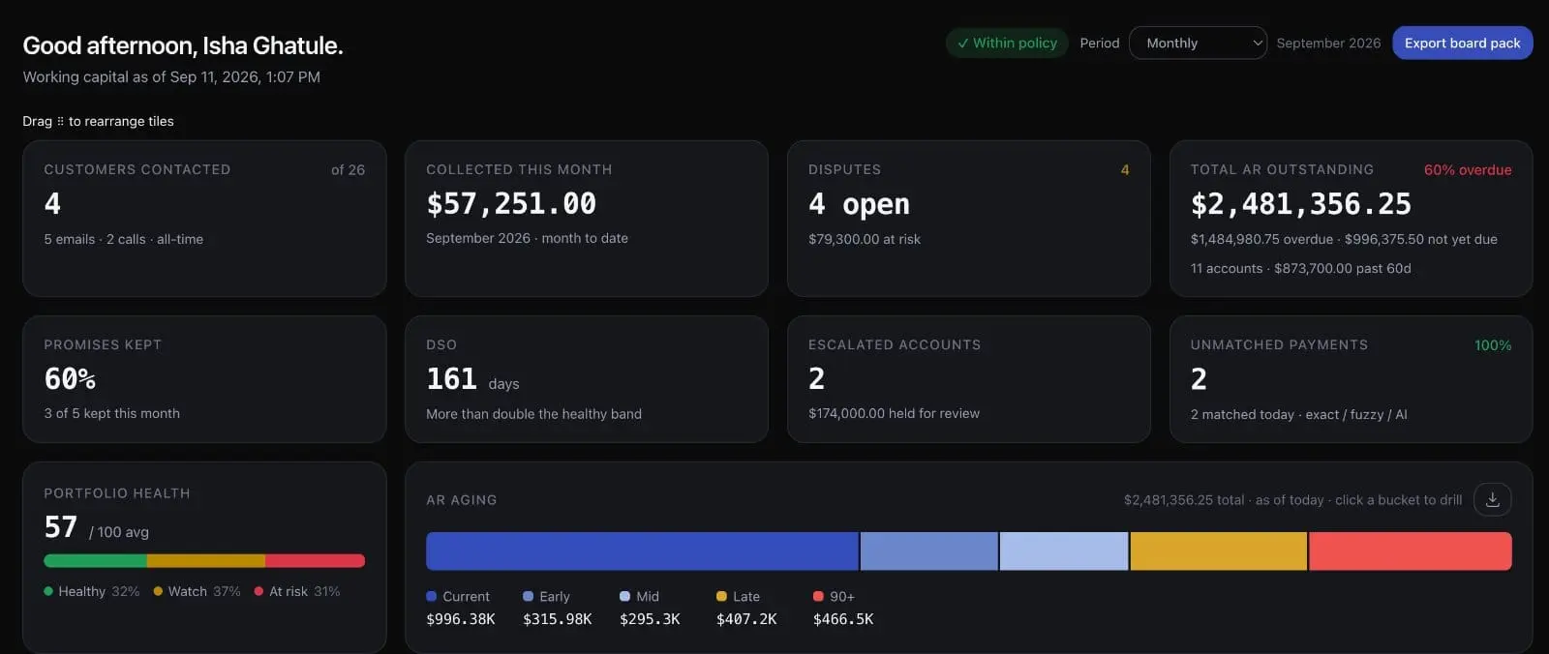Image resolution: width=1549 pixels, height=654 pixels.
Task: Click the At risk 31% legend entry
Action: 297,591
